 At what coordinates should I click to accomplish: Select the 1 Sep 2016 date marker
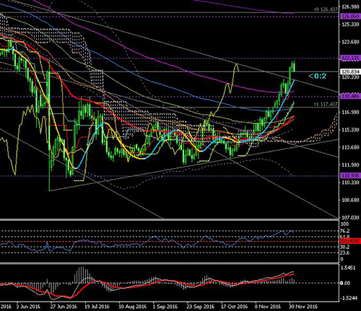click(x=165, y=307)
